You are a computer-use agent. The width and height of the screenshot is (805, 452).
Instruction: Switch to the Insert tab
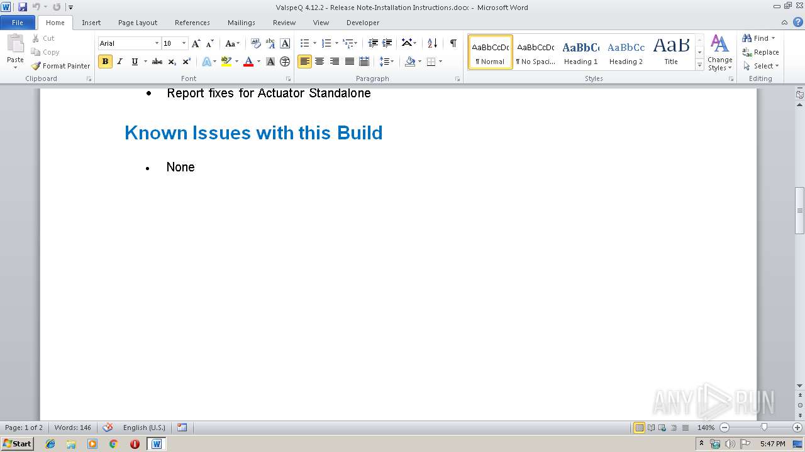[x=91, y=23]
